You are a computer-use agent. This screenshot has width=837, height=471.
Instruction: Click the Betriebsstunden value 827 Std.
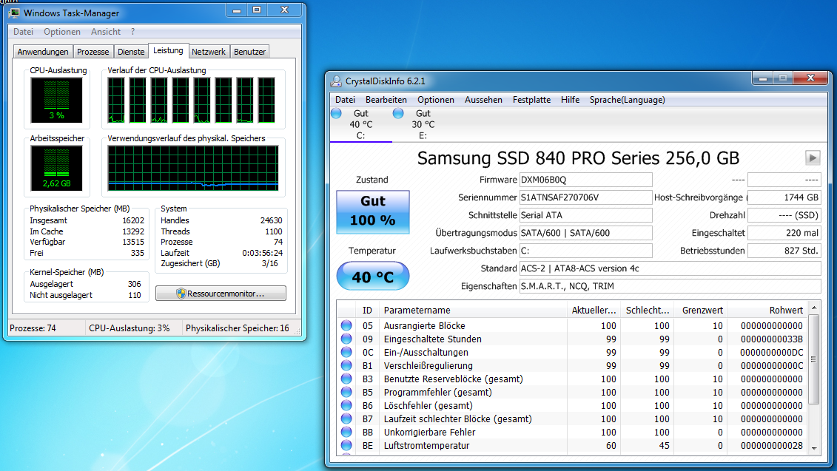click(x=784, y=250)
